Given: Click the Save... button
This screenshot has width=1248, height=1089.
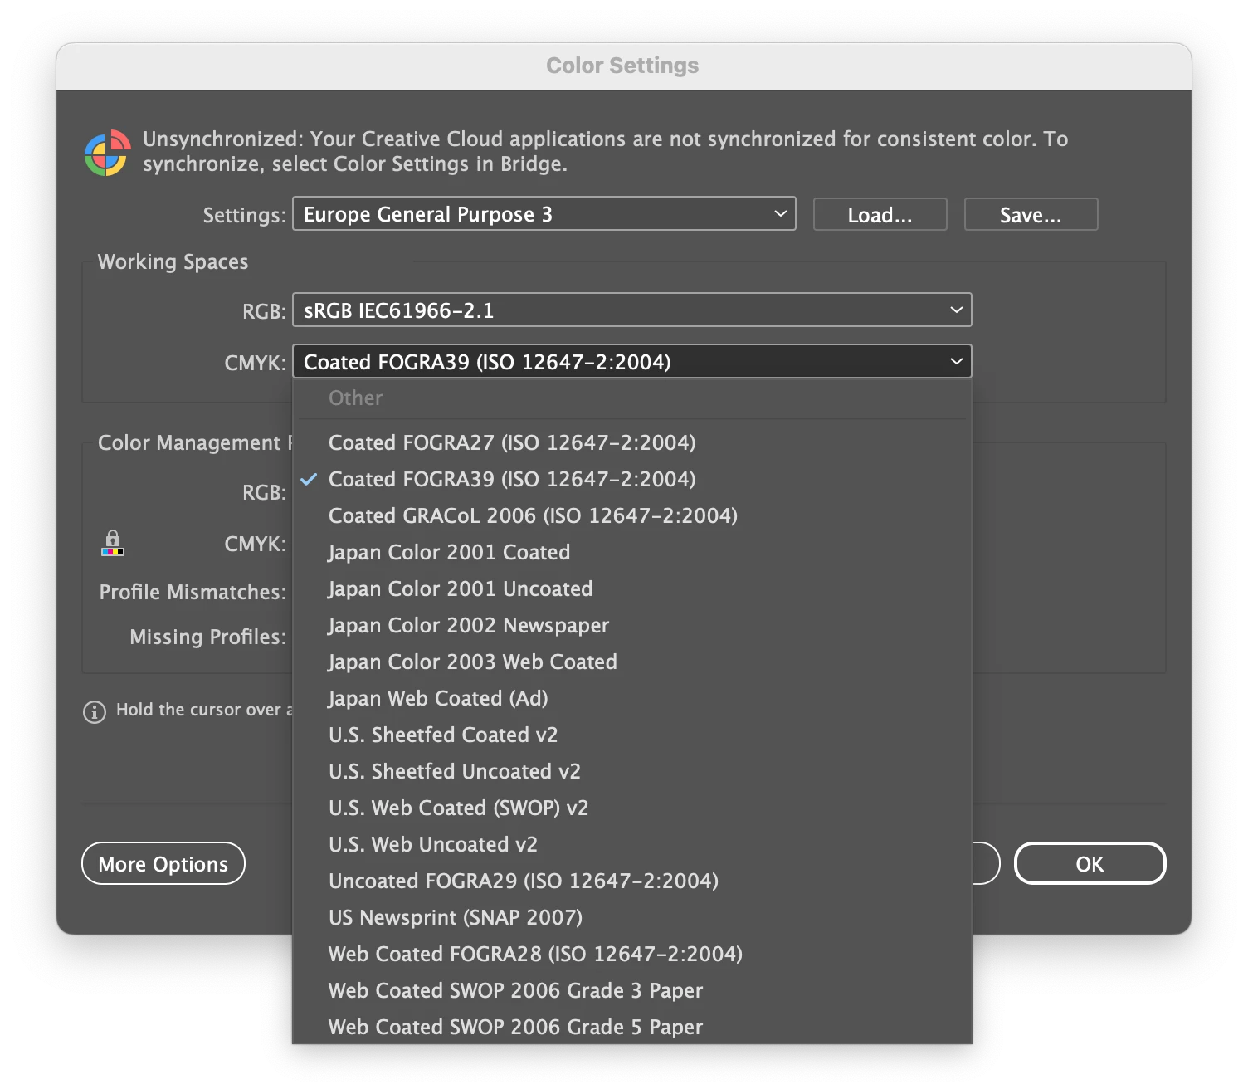Looking at the screenshot, I should pos(1031,215).
